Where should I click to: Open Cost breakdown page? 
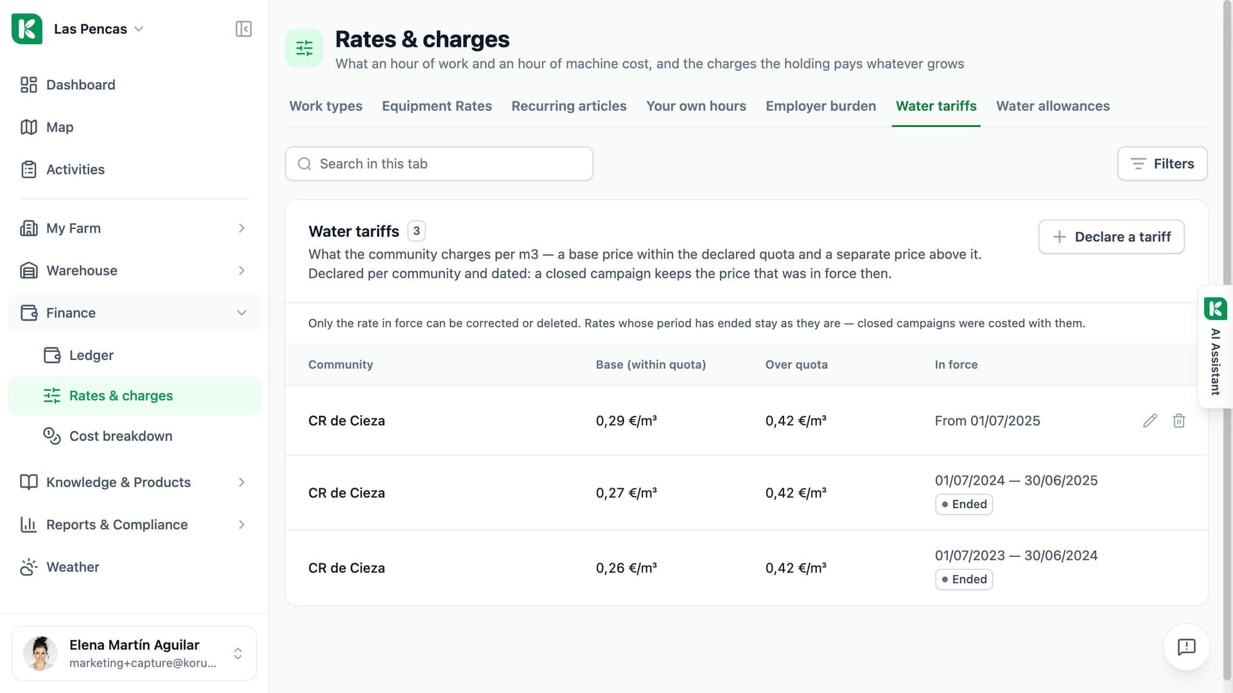pyautogui.click(x=134, y=436)
